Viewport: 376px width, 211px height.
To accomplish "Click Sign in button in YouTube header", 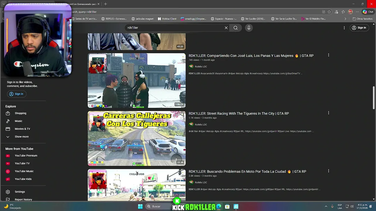I will (359, 28).
